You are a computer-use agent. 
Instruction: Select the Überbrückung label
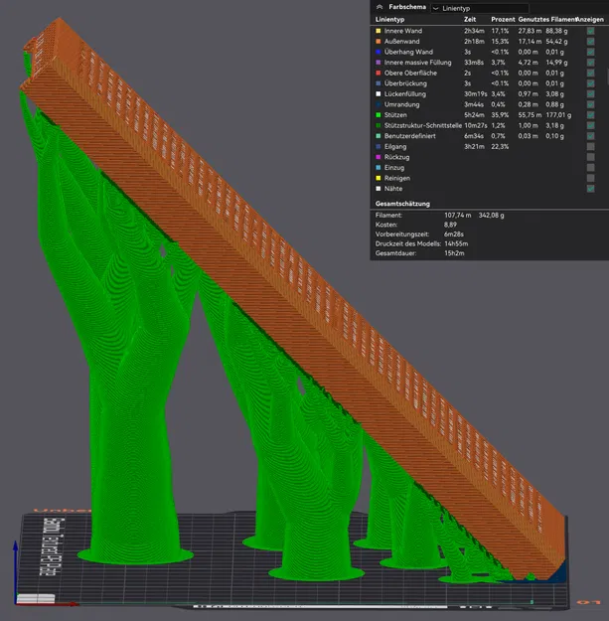405,83
